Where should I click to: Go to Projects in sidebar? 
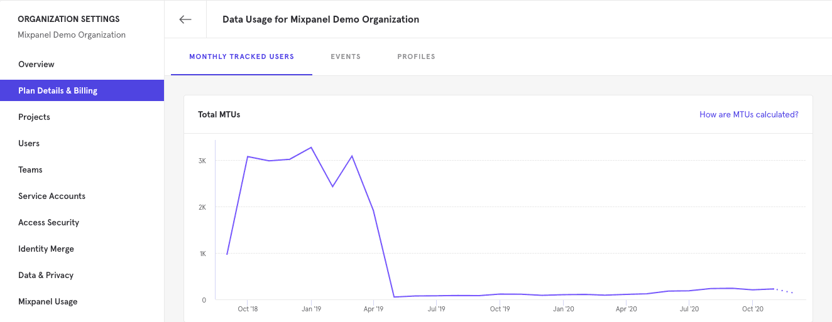point(34,117)
